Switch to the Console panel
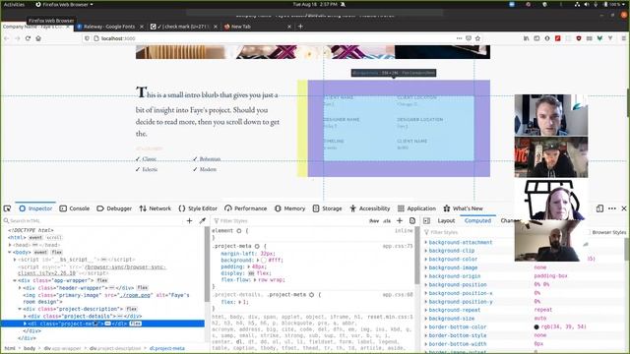Viewport: 630px width, 354px height. (x=75, y=208)
